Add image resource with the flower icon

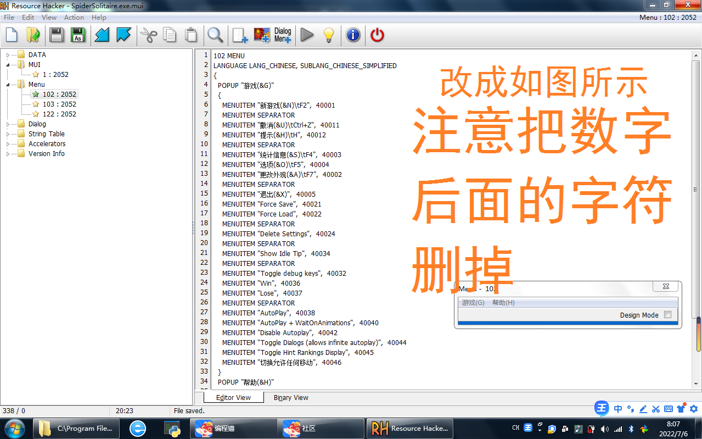pos(262,35)
